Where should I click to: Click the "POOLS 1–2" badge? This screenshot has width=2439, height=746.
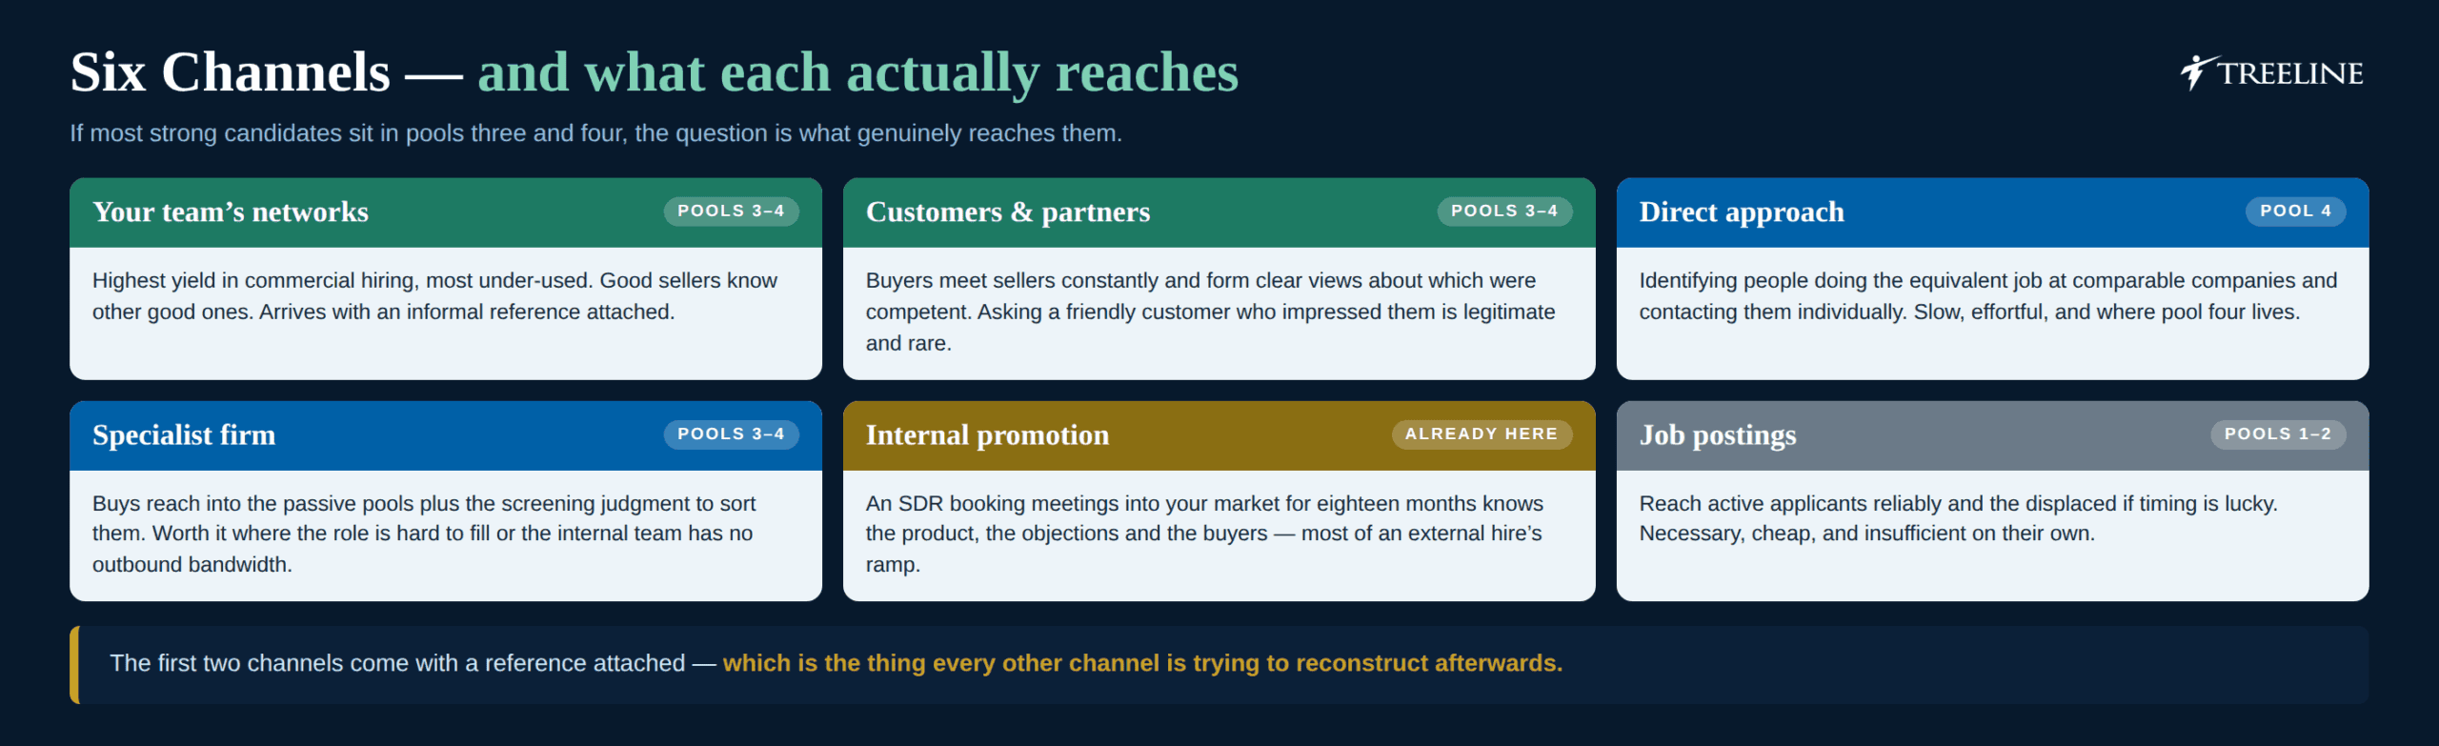click(2278, 434)
